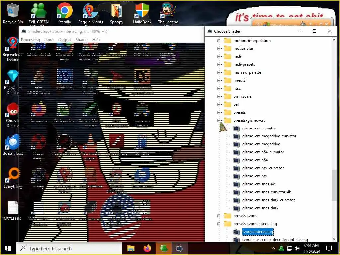Select The Legend desktop shortcut

coord(168,13)
